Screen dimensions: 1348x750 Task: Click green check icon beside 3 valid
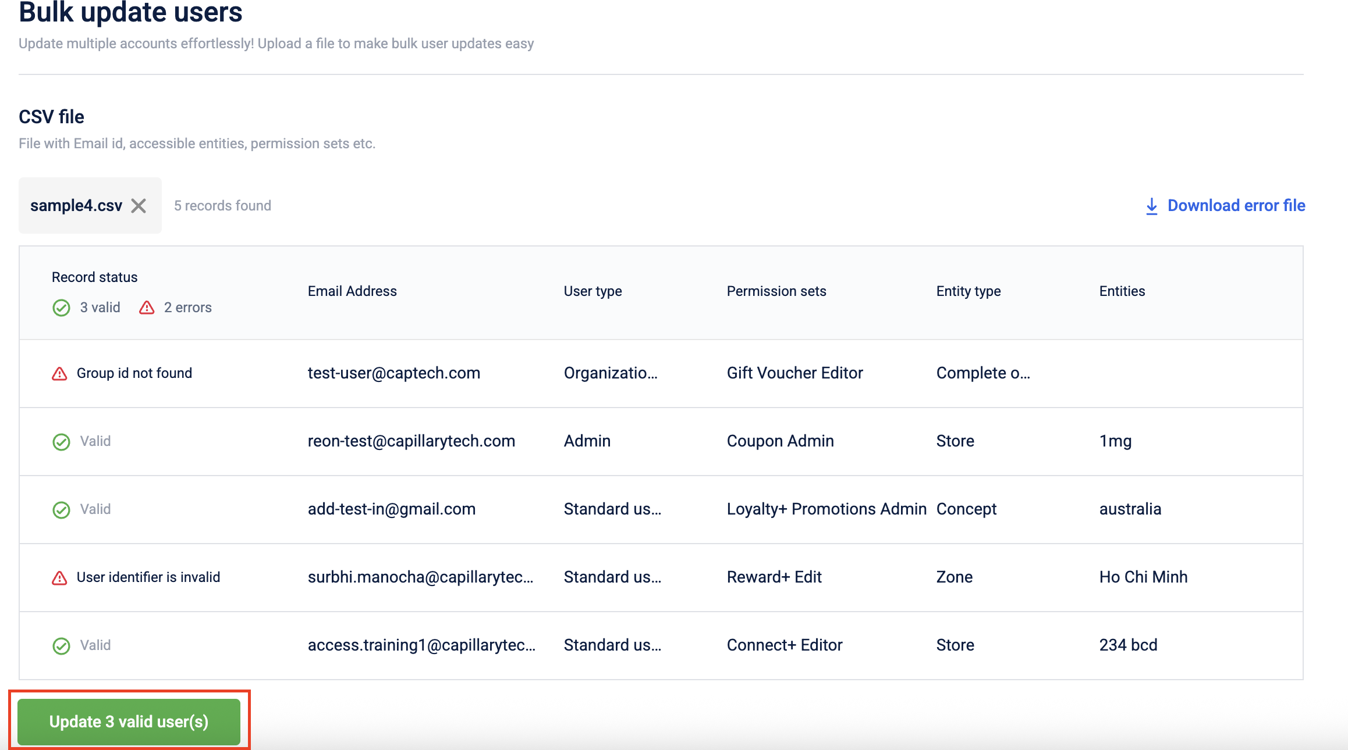click(x=61, y=308)
